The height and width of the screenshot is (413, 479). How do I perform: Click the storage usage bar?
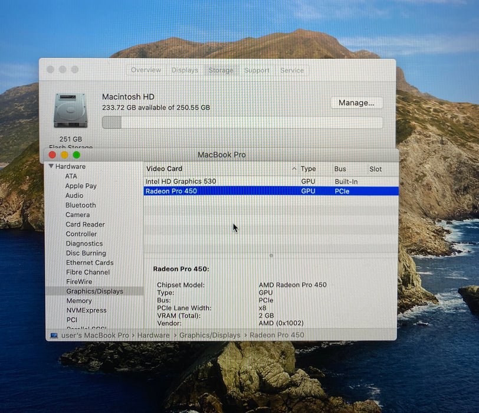pyautogui.click(x=242, y=123)
